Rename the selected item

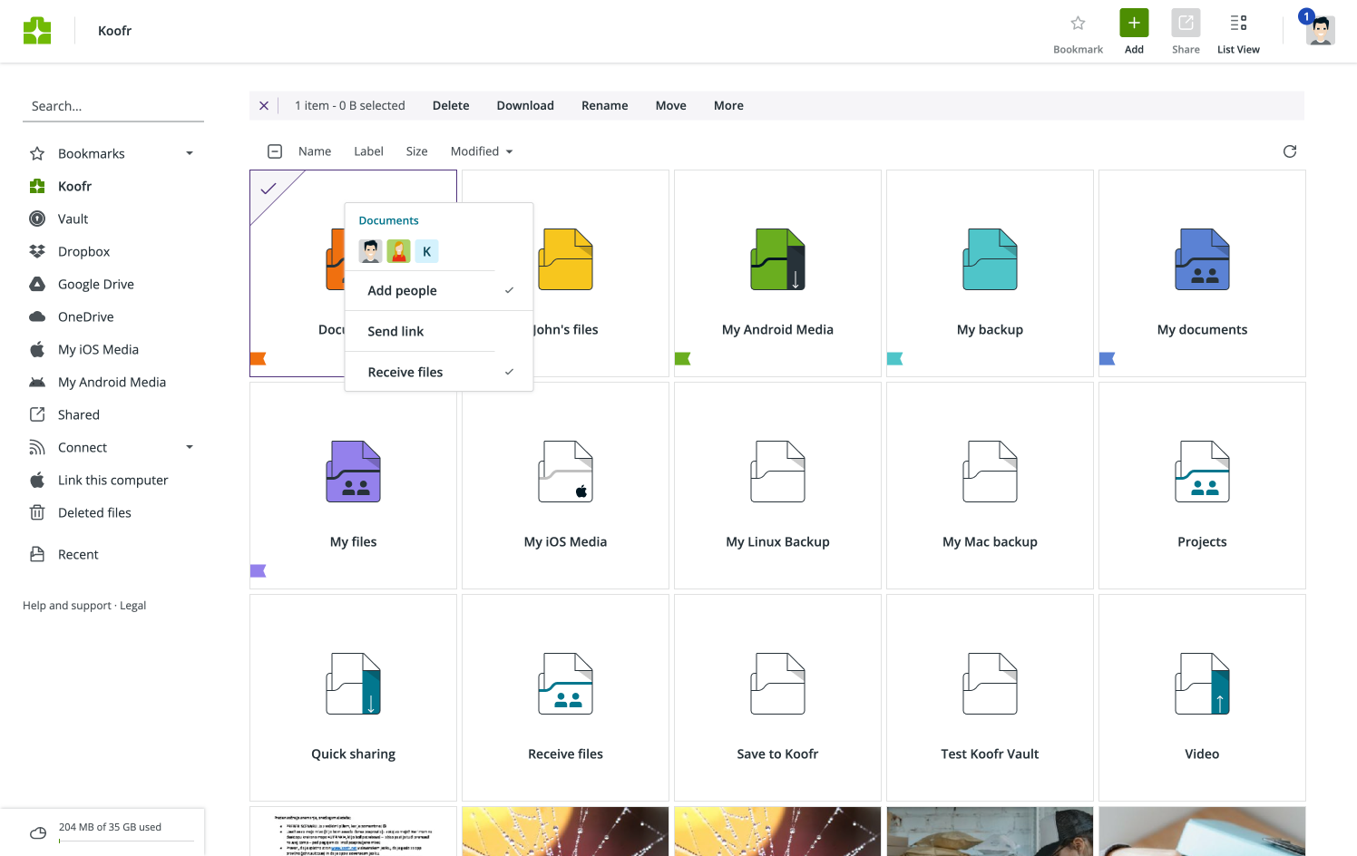pos(605,105)
